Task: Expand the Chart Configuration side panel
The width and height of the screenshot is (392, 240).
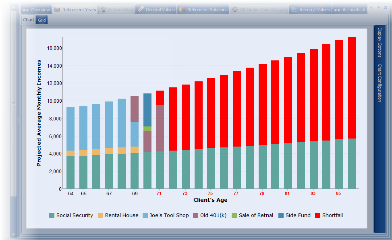Action: point(380,83)
